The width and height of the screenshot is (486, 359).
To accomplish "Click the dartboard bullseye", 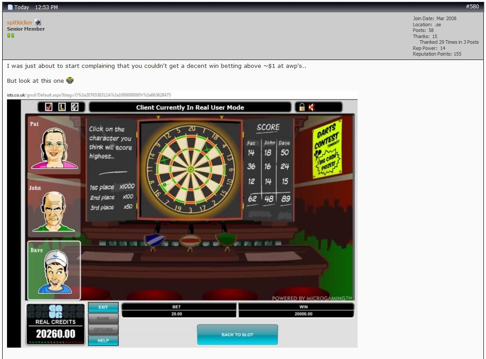I will (x=191, y=169).
